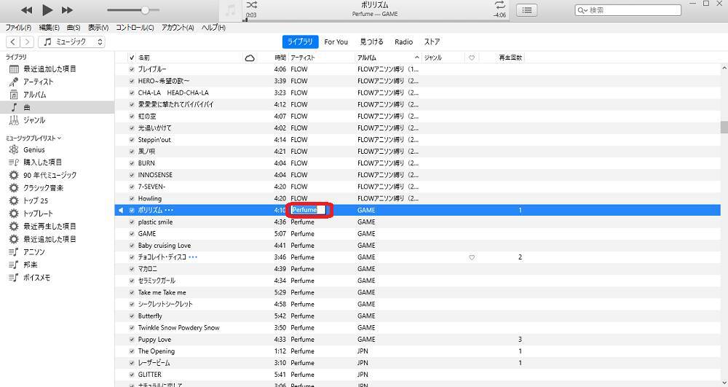Open the Up Next list button
This screenshot has height=387, width=728.
coord(527,10)
